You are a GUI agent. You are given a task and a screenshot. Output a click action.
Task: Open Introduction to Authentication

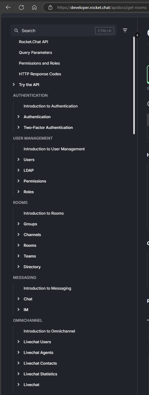point(51,106)
